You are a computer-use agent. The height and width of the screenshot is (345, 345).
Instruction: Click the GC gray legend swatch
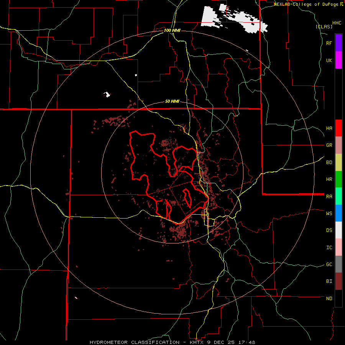tap(338, 264)
